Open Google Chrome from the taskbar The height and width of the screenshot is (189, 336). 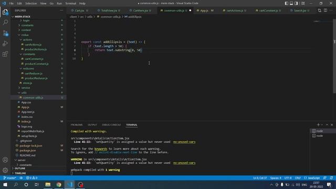59,184
